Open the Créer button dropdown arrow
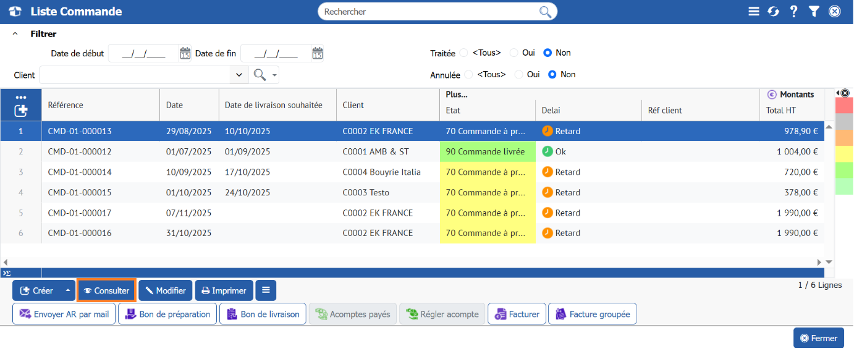 [68, 290]
